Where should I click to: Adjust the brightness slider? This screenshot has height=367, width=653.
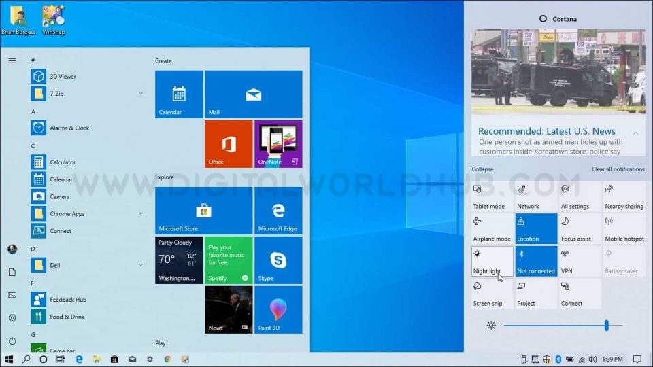[606, 326]
